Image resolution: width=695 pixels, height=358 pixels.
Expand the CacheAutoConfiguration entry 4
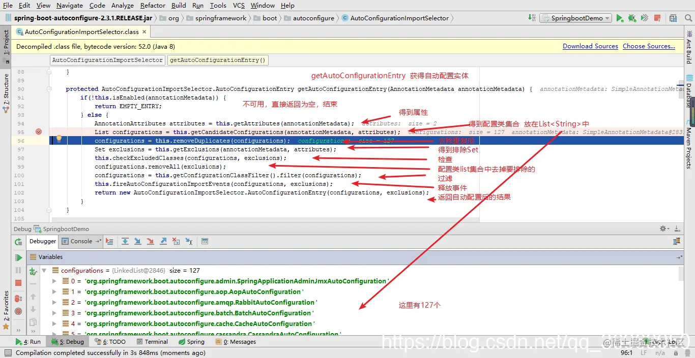pos(54,323)
